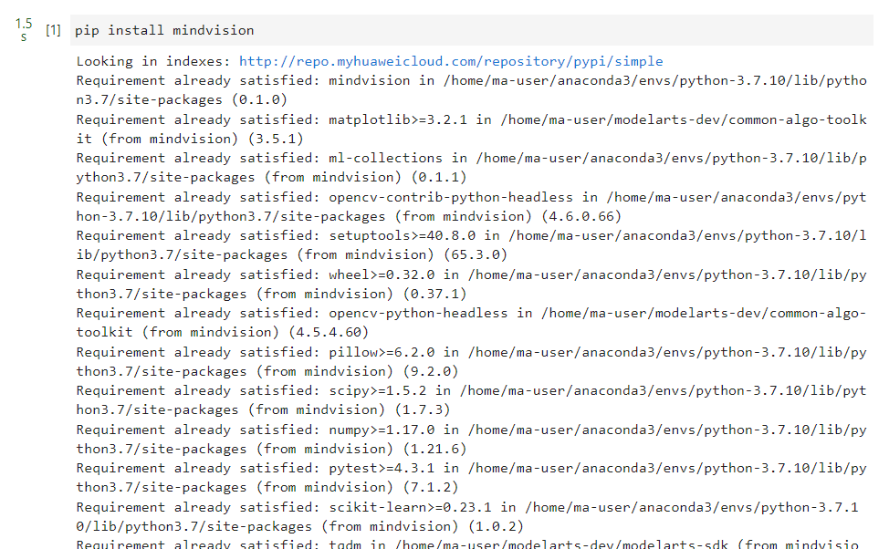The width and height of the screenshot is (889, 549).
Task: Click the opencv-contrib-python-headless requirement line
Action: (472, 207)
